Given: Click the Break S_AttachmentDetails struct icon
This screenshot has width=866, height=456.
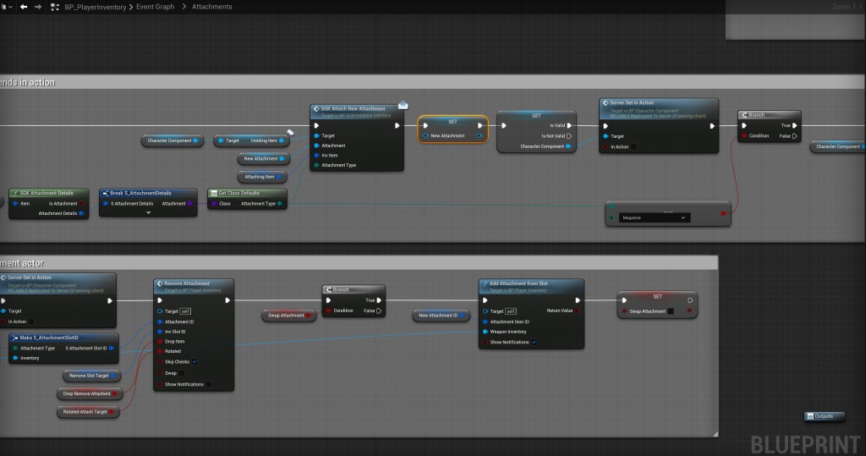Looking at the screenshot, I should click(x=104, y=193).
